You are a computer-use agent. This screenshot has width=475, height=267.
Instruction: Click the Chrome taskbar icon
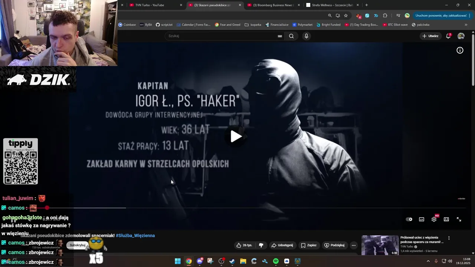(189, 261)
